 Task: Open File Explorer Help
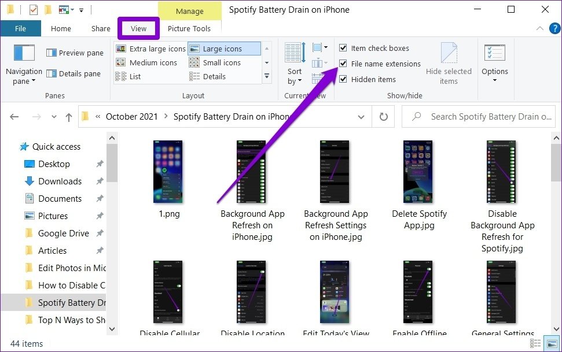point(554,28)
